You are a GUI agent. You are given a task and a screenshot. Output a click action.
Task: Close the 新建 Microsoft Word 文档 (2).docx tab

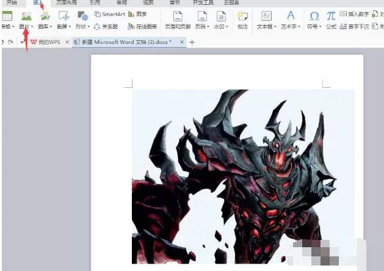(182, 42)
